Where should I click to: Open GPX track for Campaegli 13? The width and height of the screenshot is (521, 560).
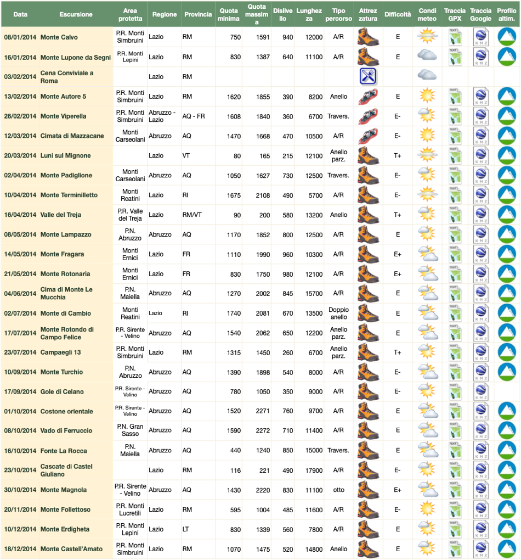pyautogui.click(x=455, y=352)
